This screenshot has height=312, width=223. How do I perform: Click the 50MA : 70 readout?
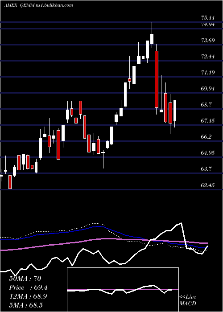coord(25,279)
